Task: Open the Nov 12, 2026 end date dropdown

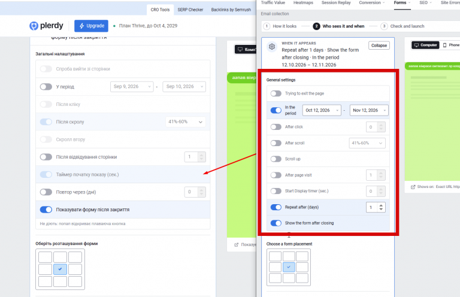Action: 369,110
